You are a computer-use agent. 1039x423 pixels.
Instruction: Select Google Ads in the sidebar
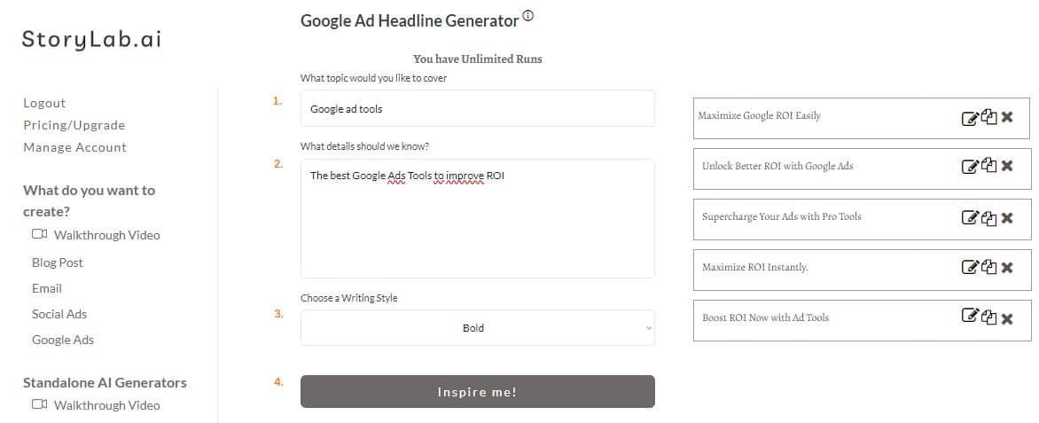pos(63,340)
